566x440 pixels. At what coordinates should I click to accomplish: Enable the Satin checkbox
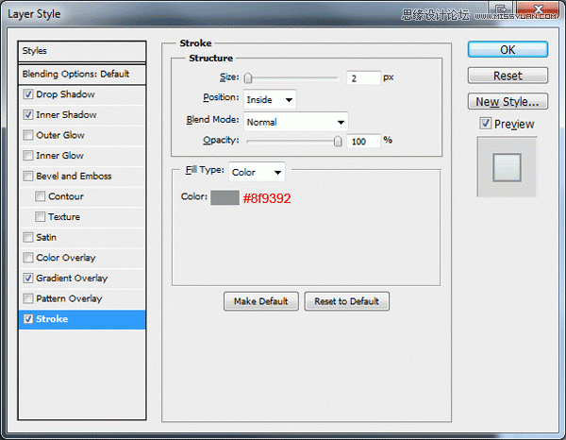click(28, 237)
